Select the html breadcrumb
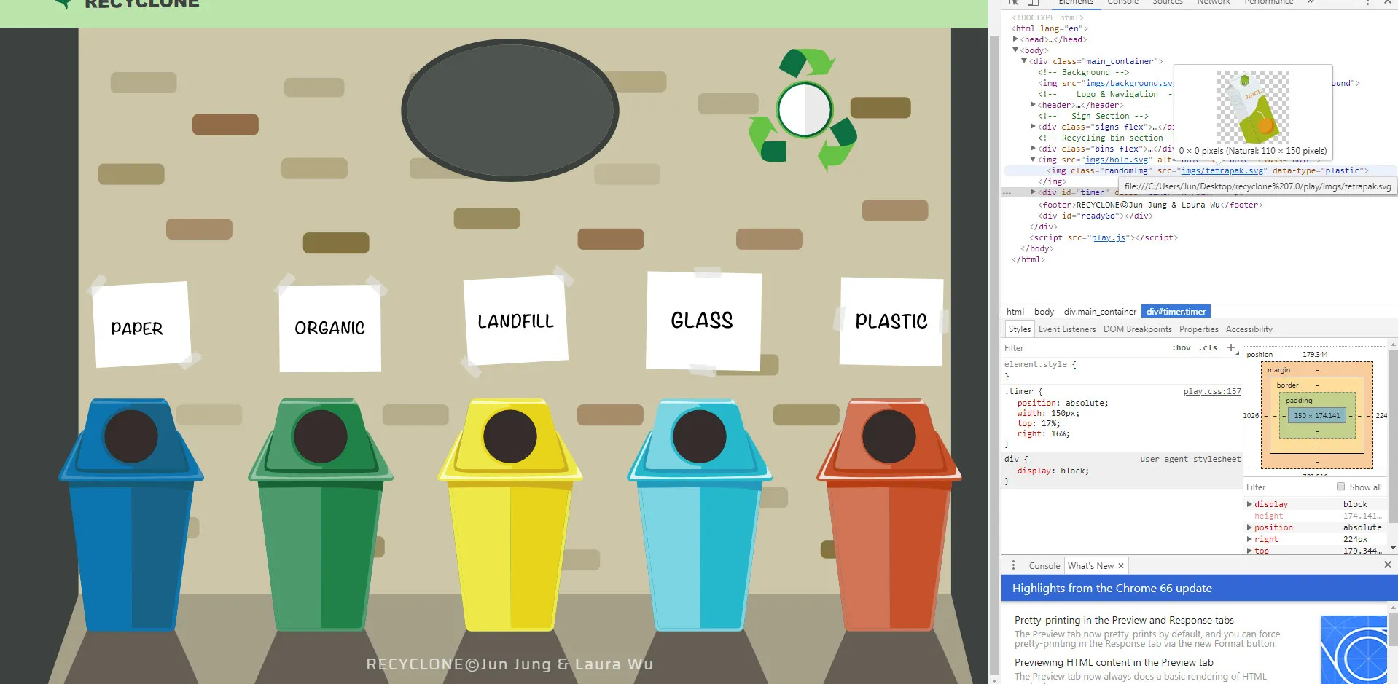The height and width of the screenshot is (684, 1398). 1015,312
